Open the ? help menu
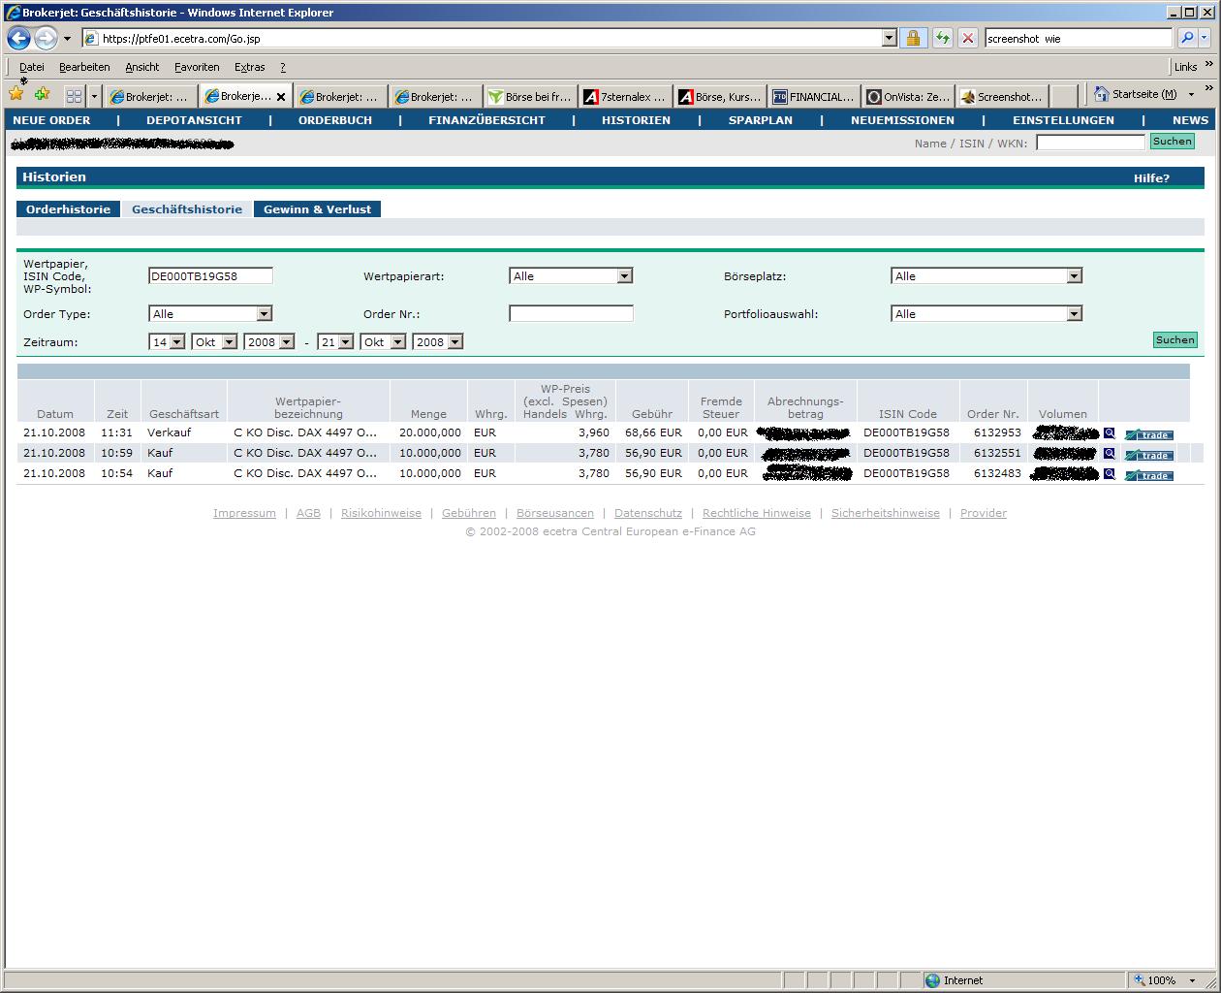1221x993 pixels. pyautogui.click(x=283, y=67)
